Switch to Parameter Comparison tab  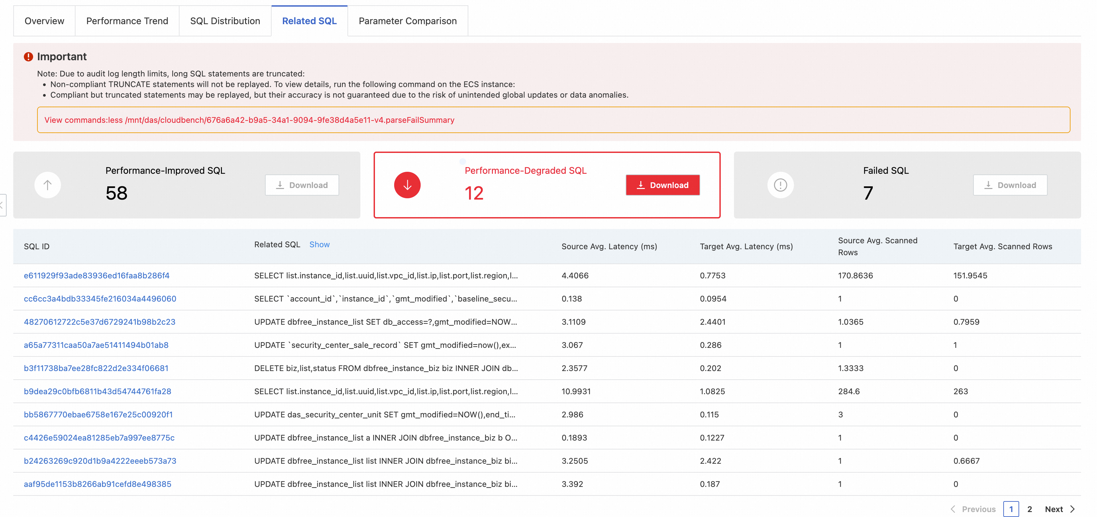(407, 21)
